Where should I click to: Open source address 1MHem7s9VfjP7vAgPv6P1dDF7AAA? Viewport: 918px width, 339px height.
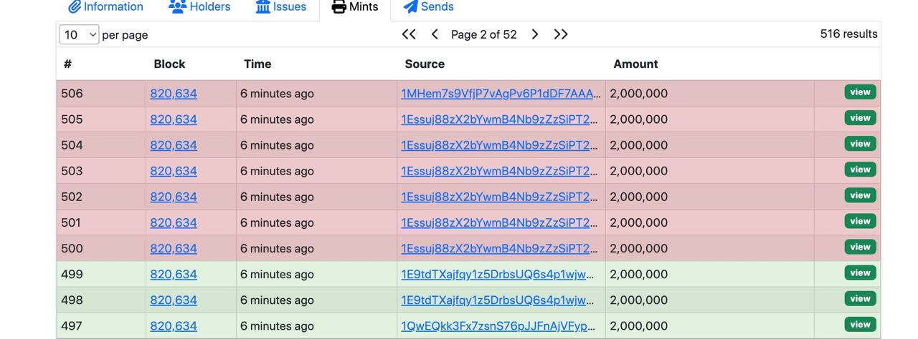click(x=501, y=94)
